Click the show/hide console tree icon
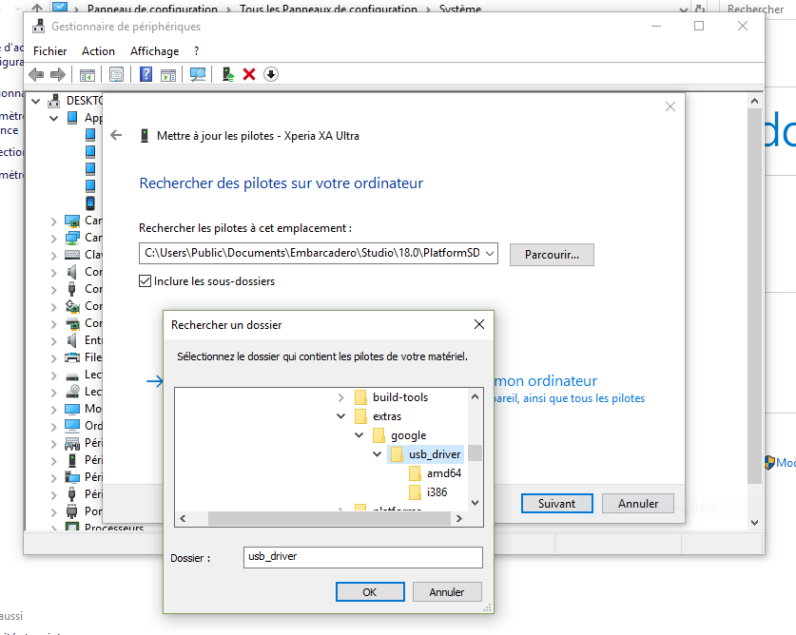Screen dimensions: 796x635 click(87, 74)
